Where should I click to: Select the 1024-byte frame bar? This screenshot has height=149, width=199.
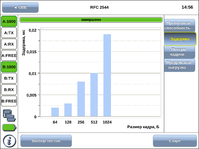tap(107, 75)
